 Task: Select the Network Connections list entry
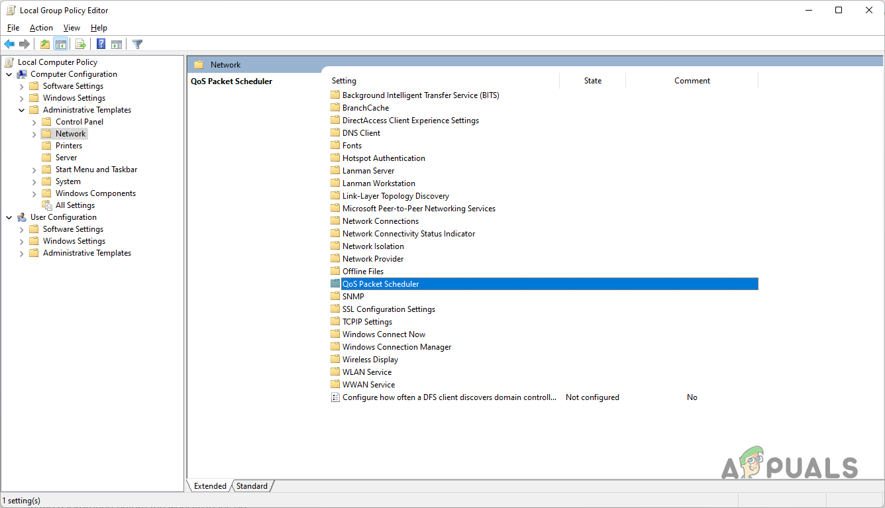coord(380,221)
